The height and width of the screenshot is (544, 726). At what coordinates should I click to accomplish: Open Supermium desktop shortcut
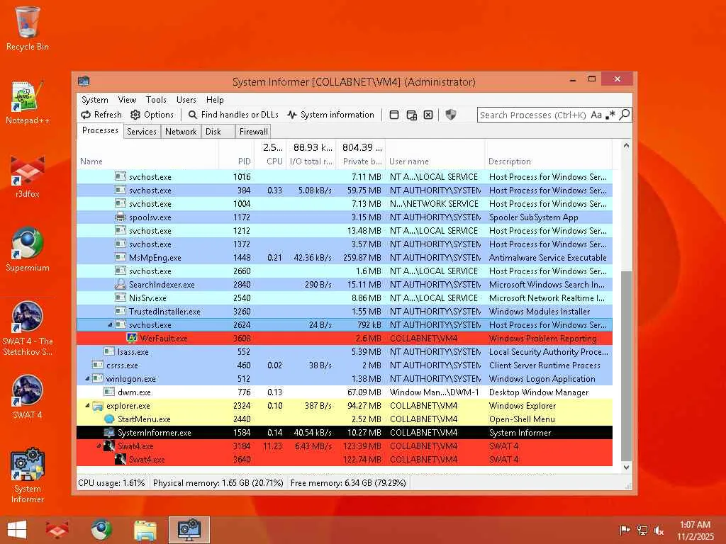(28, 250)
